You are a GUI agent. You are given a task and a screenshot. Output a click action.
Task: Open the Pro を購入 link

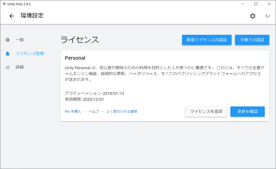[73, 112]
